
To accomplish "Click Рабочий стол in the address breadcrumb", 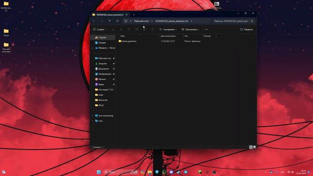I will coord(141,21).
